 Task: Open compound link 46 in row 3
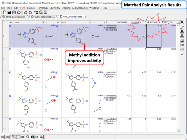pyautogui.click(x=10, y=72)
